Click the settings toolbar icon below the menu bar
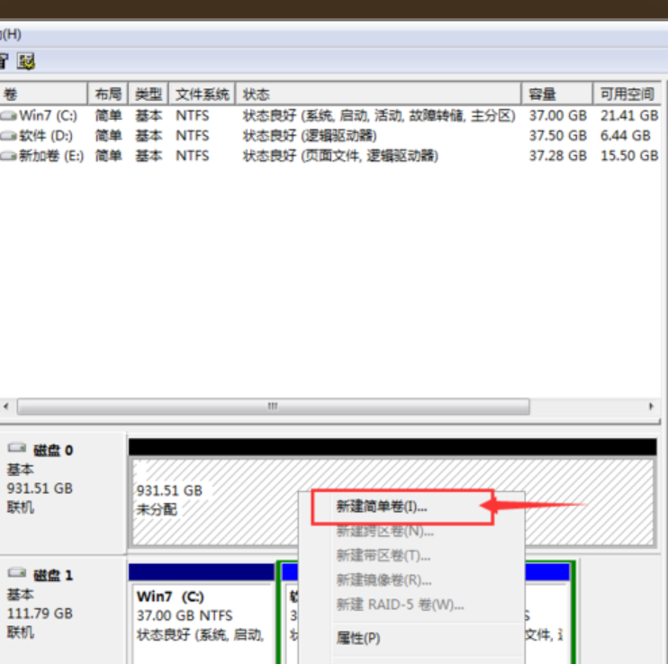Viewport: 668px width, 664px height. 26,62
